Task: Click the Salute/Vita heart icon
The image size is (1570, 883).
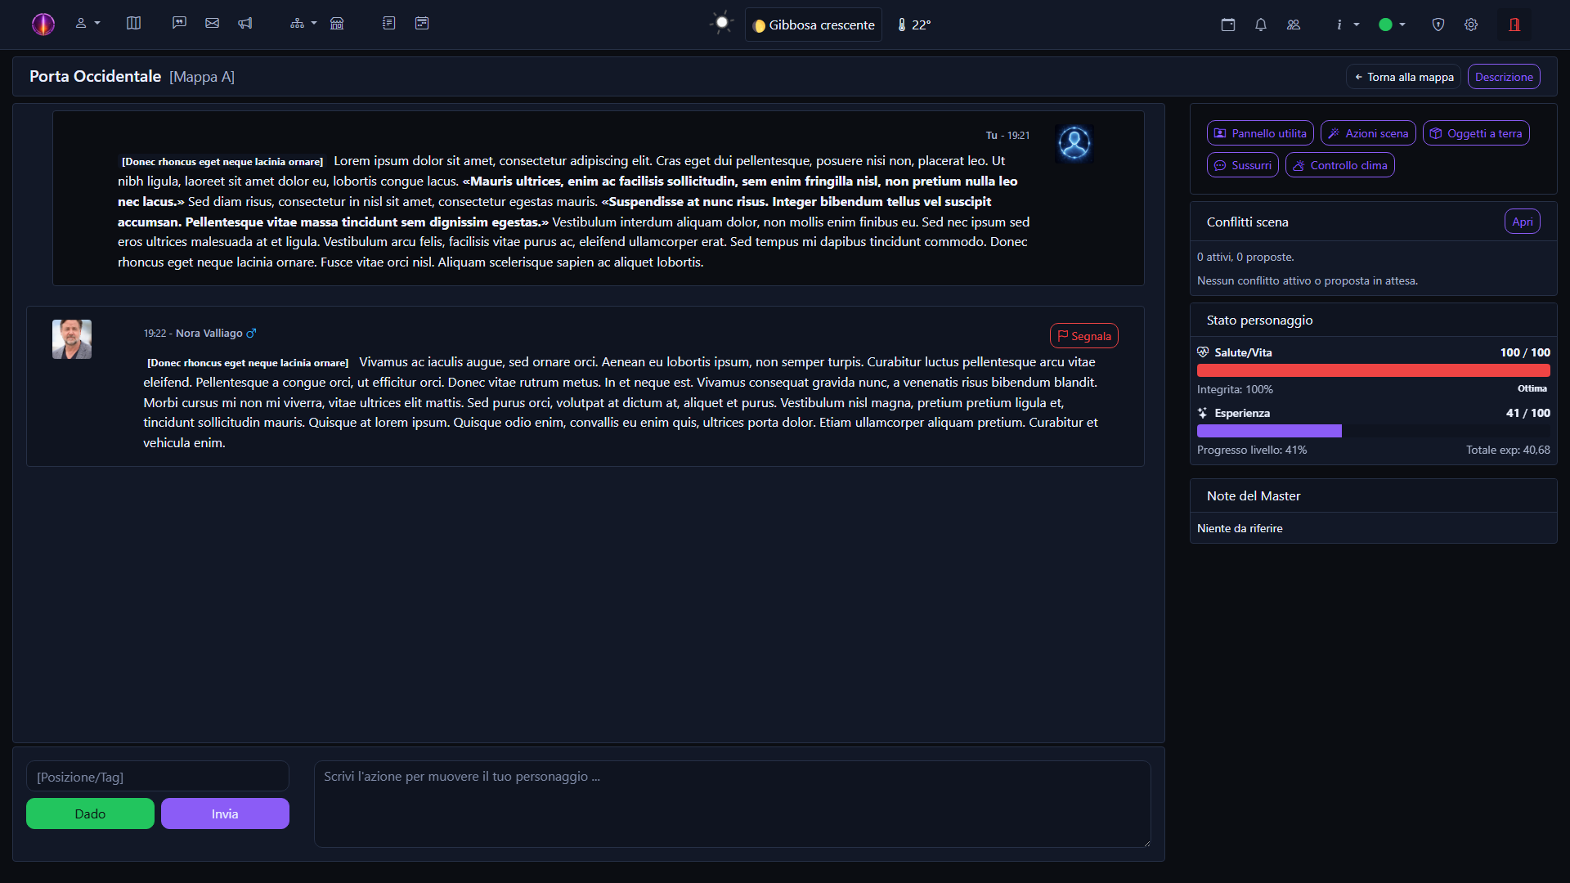Action: [x=1203, y=352]
